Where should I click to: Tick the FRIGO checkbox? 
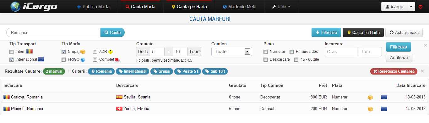point(64,59)
